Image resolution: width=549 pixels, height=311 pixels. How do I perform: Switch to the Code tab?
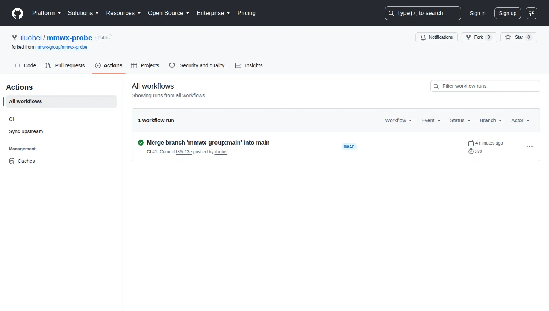pos(25,65)
